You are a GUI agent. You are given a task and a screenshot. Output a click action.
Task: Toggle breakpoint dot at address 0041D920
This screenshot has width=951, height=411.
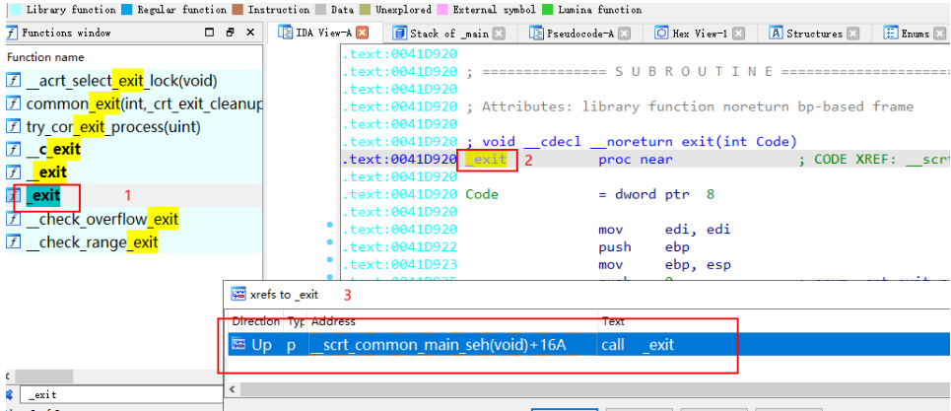pyautogui.click(x=330, y=225)
